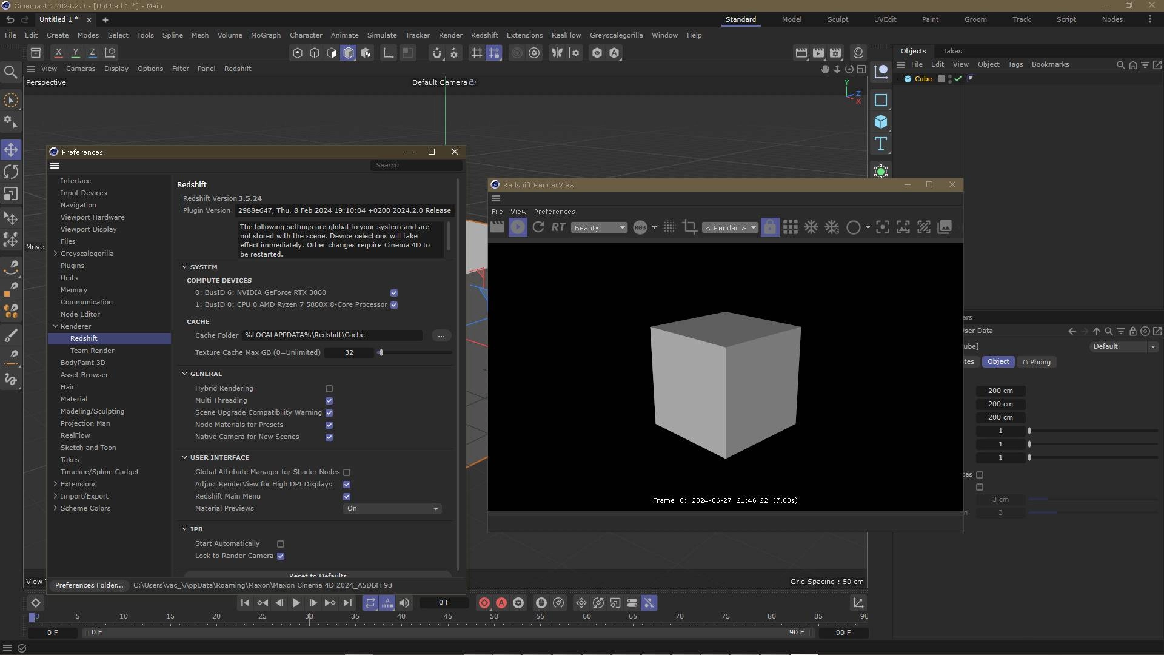Image resolution: width=1164 pixels, height=655 pixels.
Task: Open Material Previews dropdown
Action: click(392, 509)
